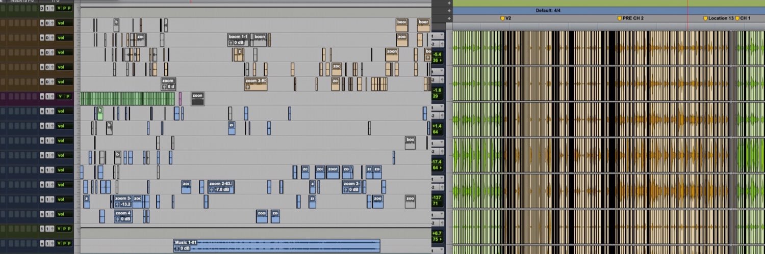Image resolution: width=765 pixels, height=254 pixels.
Task: Open vol view selector on zoom 2-63 track
Action: (64, 185)
